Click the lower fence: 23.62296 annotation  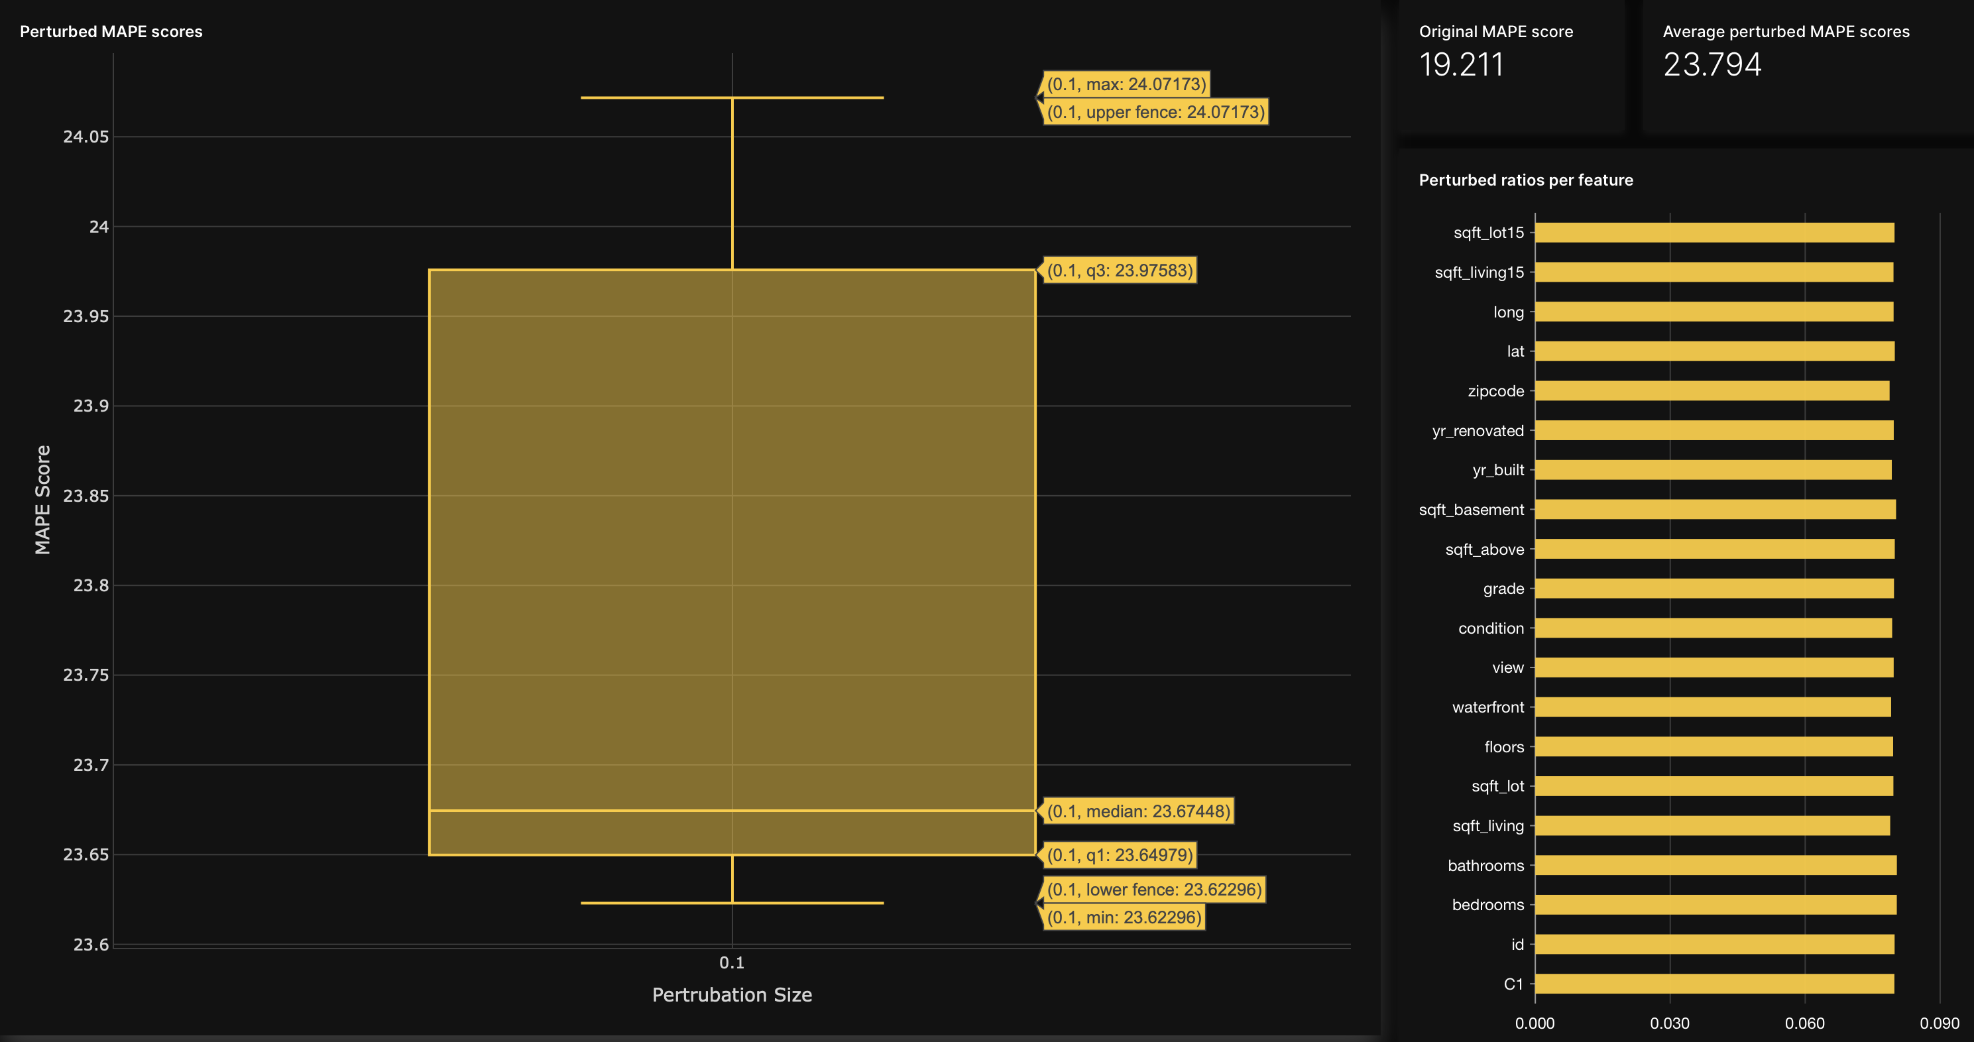coord(1153,890)
